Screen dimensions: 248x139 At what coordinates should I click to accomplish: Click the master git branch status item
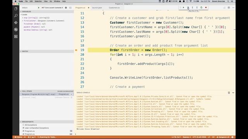click(x=19, y=137)
